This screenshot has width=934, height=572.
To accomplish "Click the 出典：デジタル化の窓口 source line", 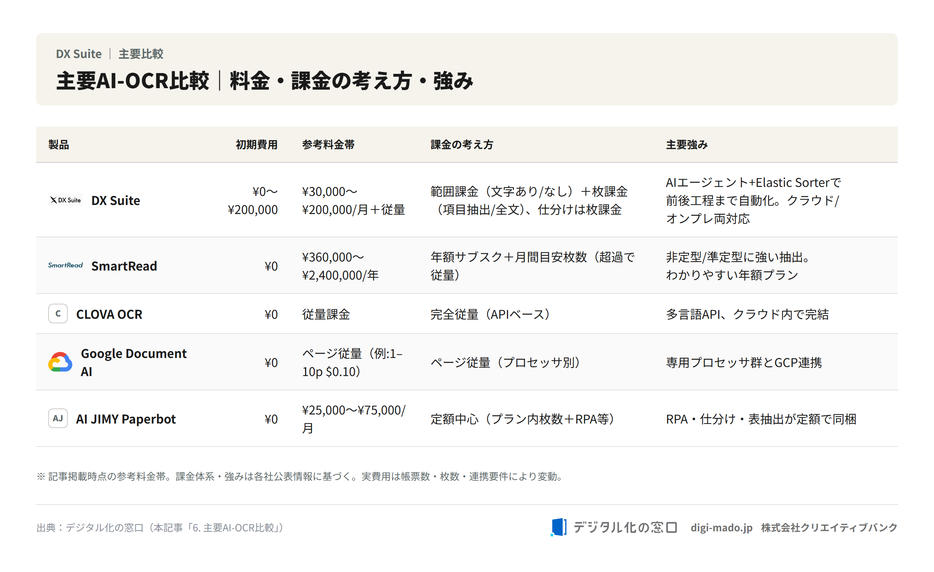I will tap(160, 527).
